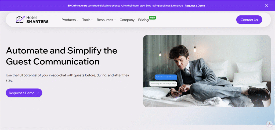Open the Acrobat PDF icon in the corner
The image size is (275, 130).
(269, 124)
